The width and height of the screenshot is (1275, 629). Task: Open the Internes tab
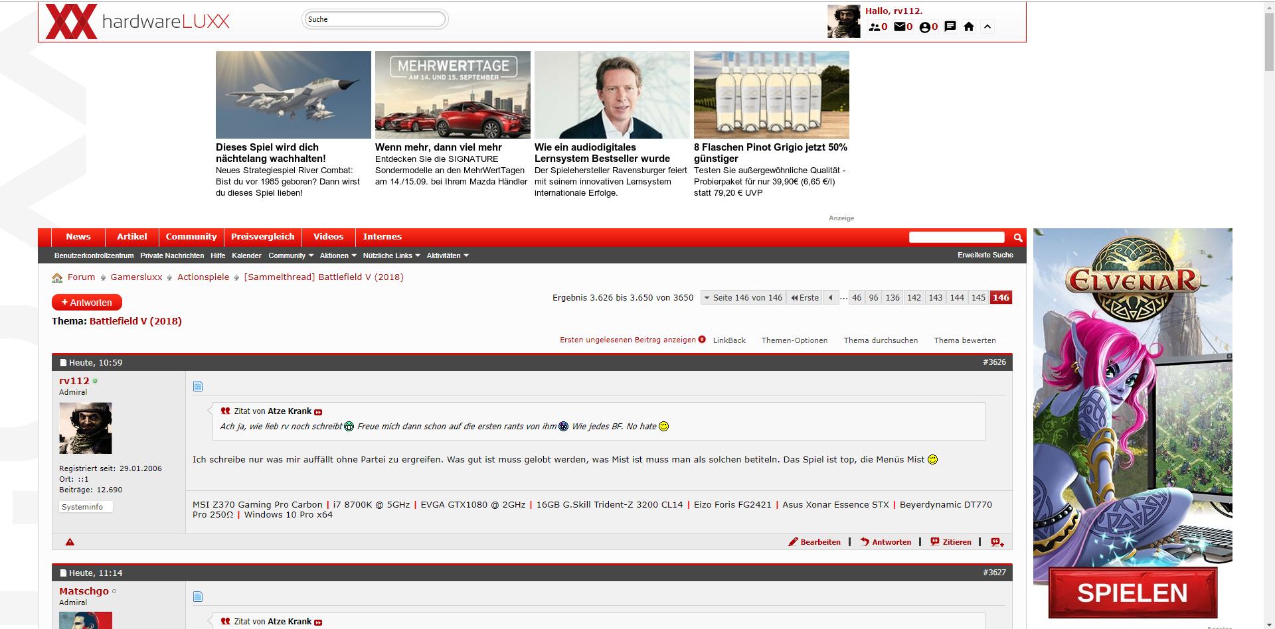(382, 237)
